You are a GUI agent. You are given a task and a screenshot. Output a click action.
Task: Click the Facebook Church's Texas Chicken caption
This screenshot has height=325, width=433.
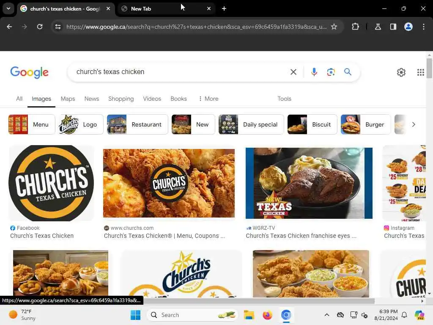pos(42,236)
